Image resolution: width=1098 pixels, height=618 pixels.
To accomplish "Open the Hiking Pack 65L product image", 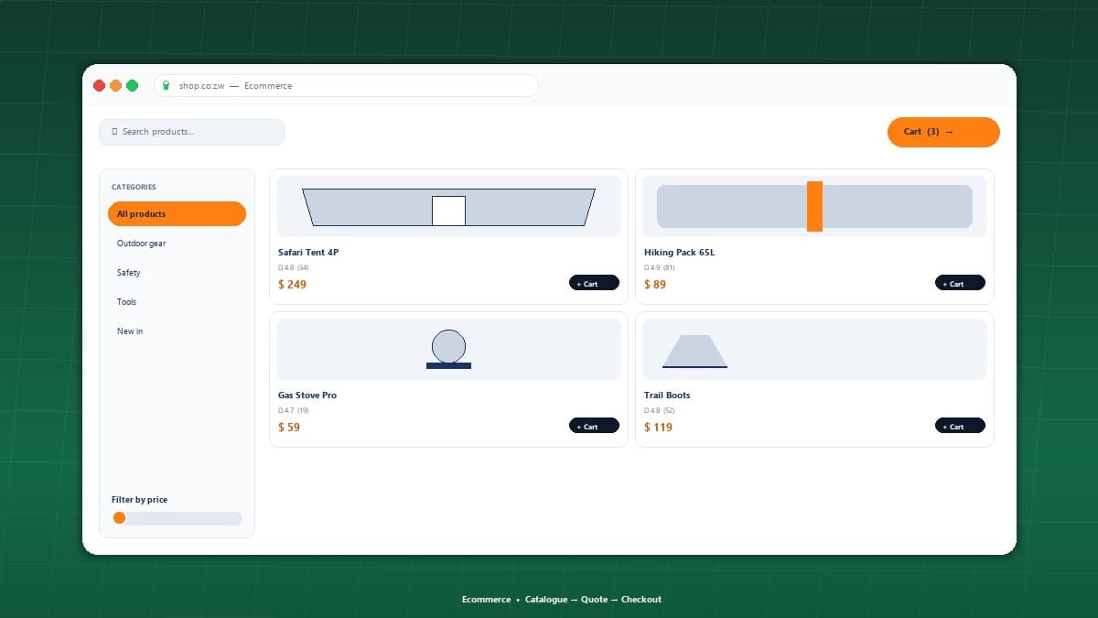I will 814,207.
